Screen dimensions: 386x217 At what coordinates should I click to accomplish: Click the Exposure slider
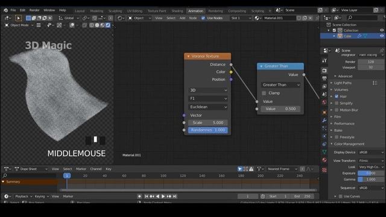click(x=371, y=173)
